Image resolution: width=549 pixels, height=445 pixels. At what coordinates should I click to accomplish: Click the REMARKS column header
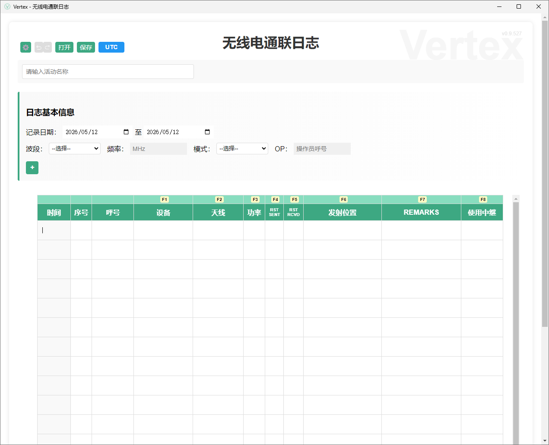[421, 213]
